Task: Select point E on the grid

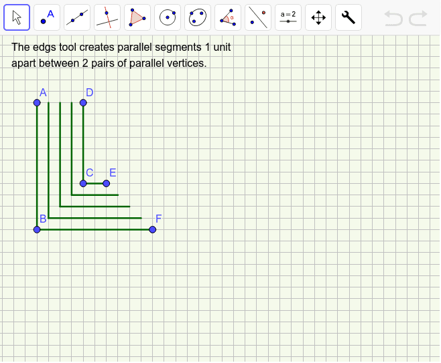Action: (x=106, y=183)
